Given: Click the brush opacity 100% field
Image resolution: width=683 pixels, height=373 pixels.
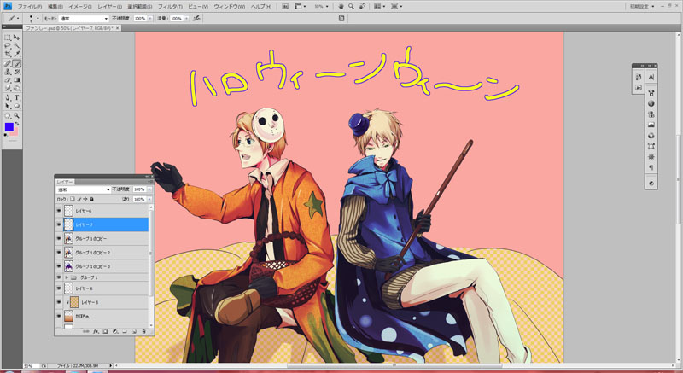Looking at the screenshot, I should pos(140,19).
